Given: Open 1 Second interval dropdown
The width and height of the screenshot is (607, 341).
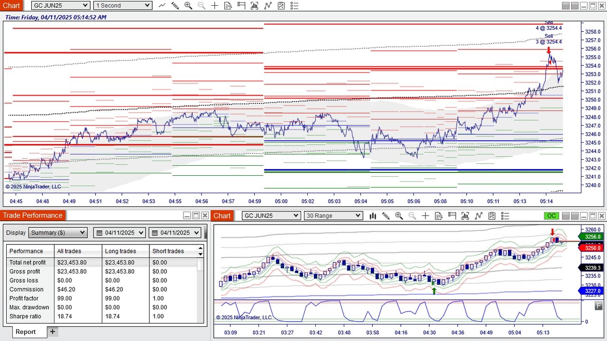Looking at the screenshot, I should [122, 5].
